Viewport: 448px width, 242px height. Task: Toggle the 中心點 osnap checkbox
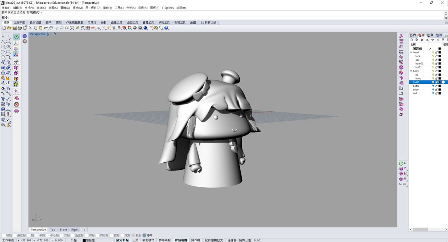click(x=48, y=235)
